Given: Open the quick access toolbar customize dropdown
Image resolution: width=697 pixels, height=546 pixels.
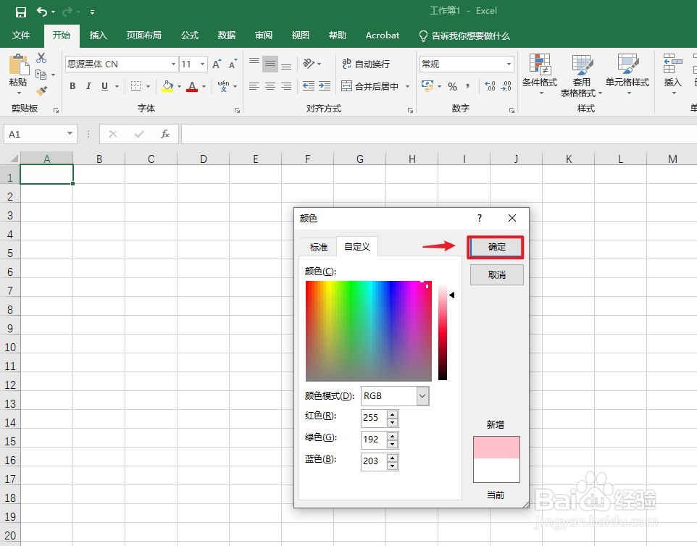Looking at the screenshot, I should click(x=92, y=12).
